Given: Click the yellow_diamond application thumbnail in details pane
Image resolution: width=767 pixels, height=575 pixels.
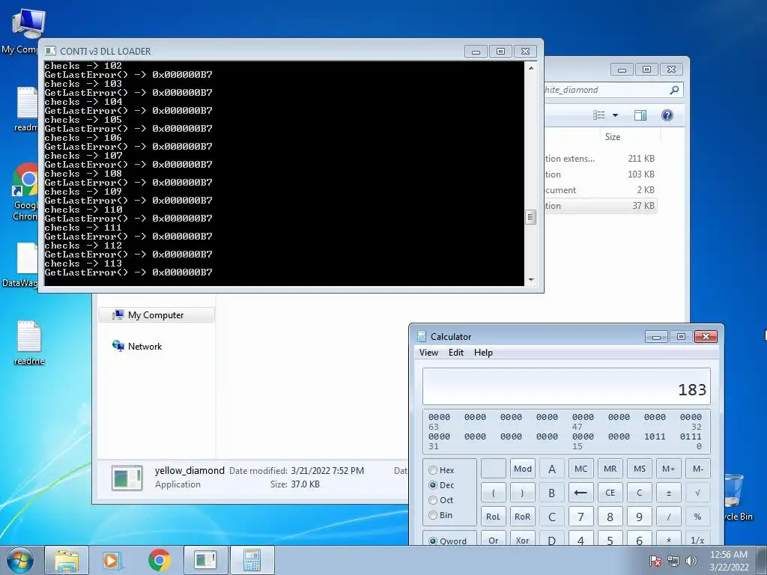Looking at the screenshot, I should [127, 477].
